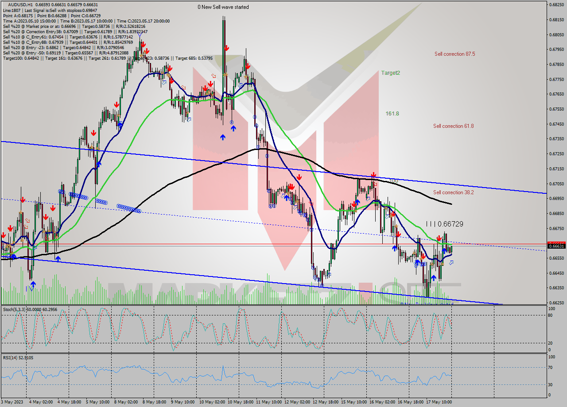Click the 0.67450 price axis label

[x=557, y=124]
